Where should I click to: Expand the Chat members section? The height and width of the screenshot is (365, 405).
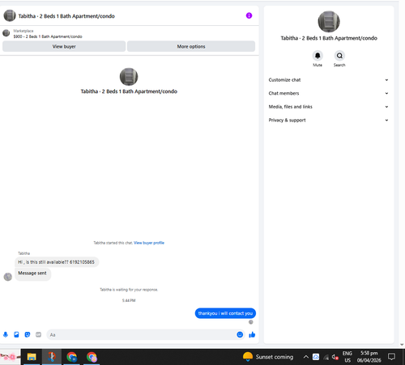click(x=329, y=93)
